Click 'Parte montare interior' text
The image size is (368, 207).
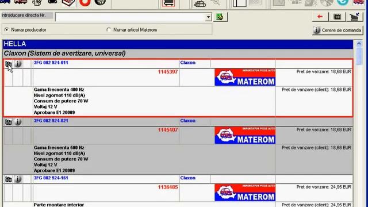click(59, 205)
